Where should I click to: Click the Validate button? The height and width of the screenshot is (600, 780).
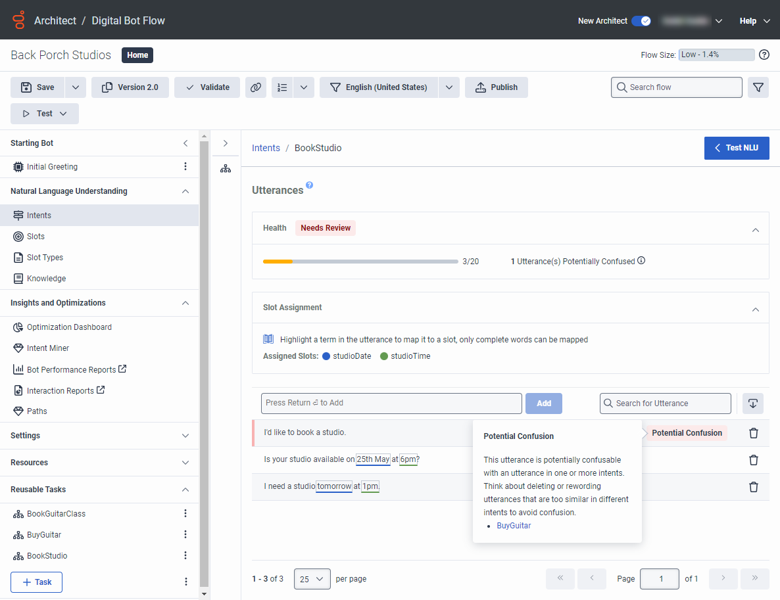click(x=207, y=87)
